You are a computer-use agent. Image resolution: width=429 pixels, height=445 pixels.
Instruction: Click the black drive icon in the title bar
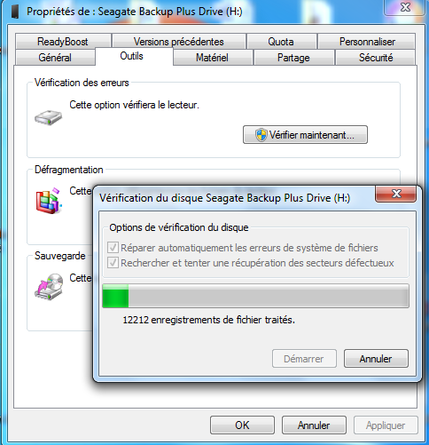click(x=15, y=12)
